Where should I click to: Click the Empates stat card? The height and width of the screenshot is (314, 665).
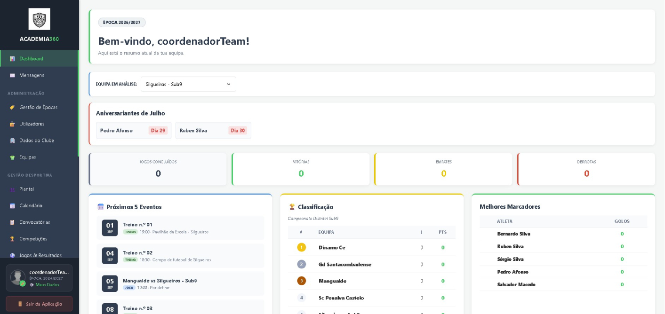pyautogui.click(x=443, y=169)
